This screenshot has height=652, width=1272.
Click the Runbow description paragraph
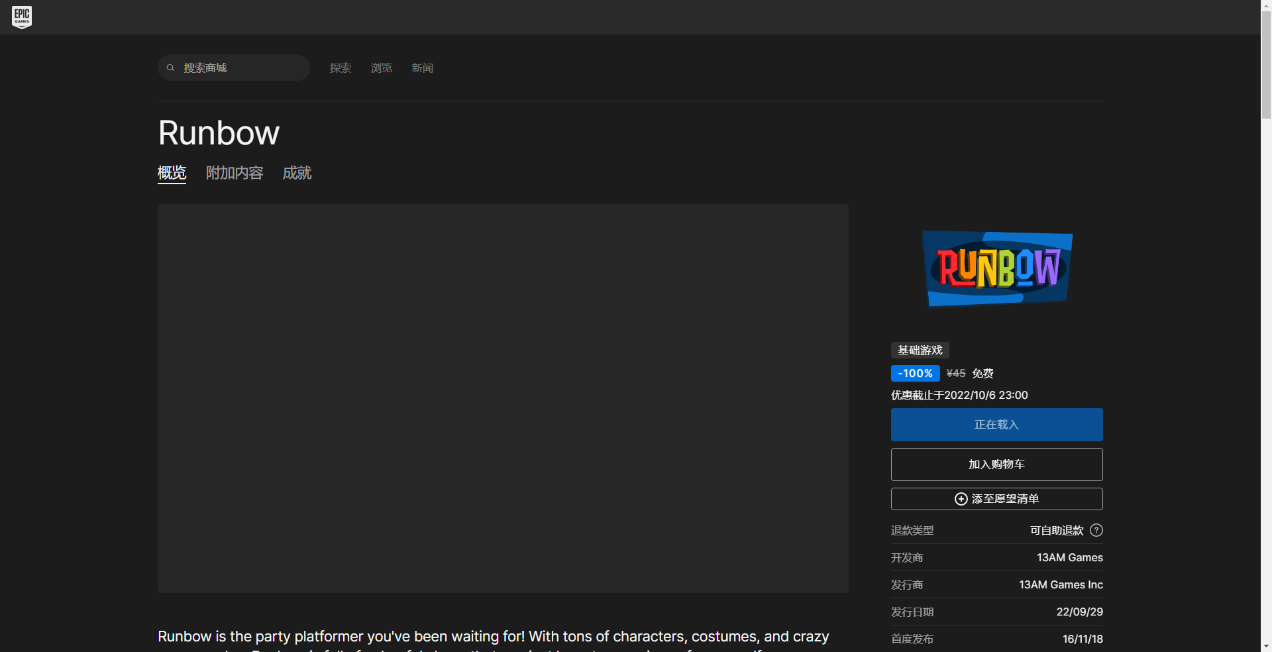[x=494, y=640]
